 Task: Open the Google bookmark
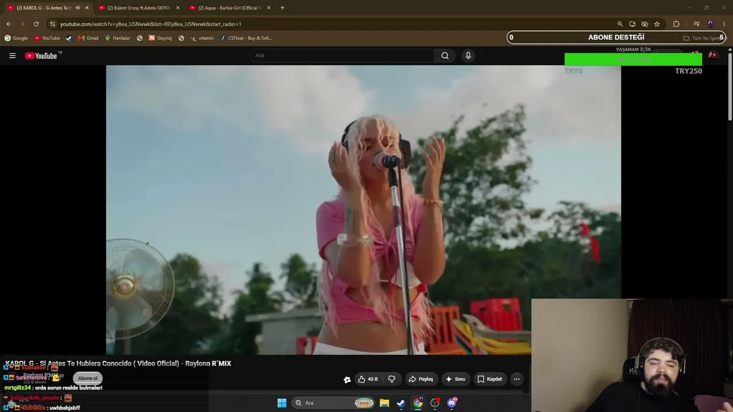point(16,38)
